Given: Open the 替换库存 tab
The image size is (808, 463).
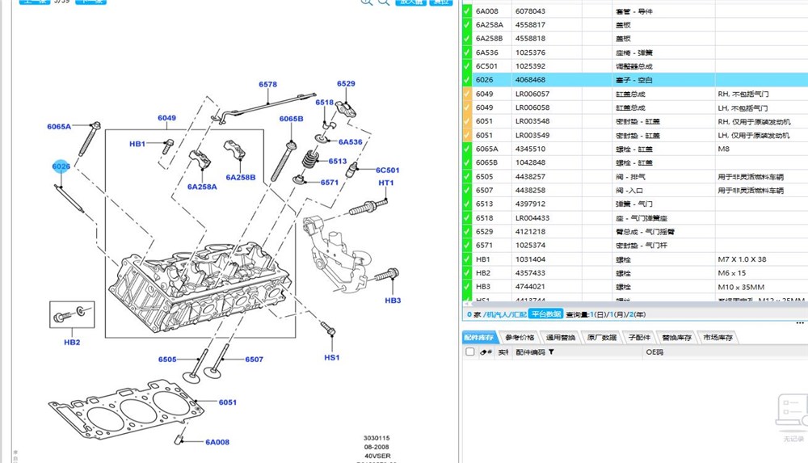Looking at the screenshot, I should click(676, 337).
